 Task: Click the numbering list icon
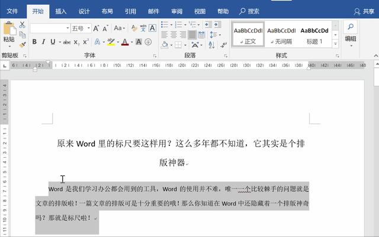pos(179,24)
